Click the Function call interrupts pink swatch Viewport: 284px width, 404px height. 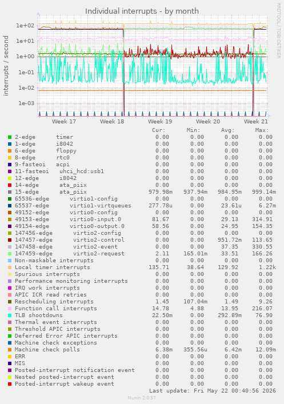pyautogui.click(x=10, y=309)
